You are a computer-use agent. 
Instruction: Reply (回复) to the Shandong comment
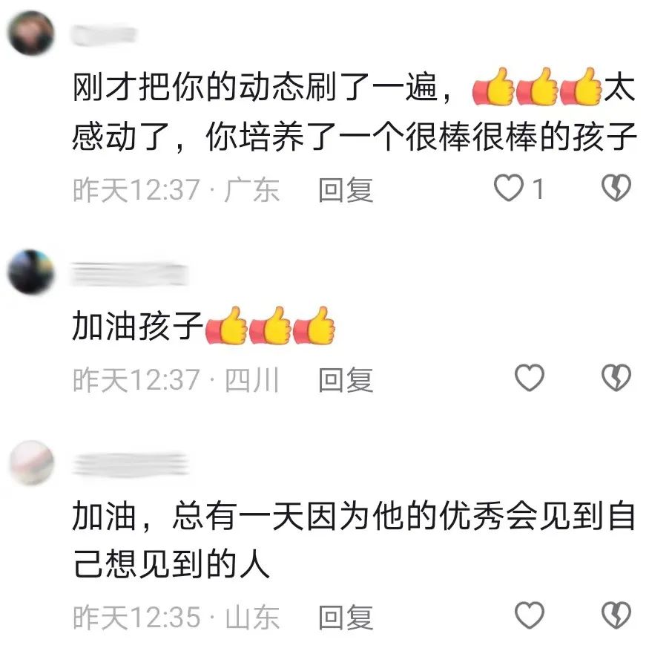[x=346, y=617]
